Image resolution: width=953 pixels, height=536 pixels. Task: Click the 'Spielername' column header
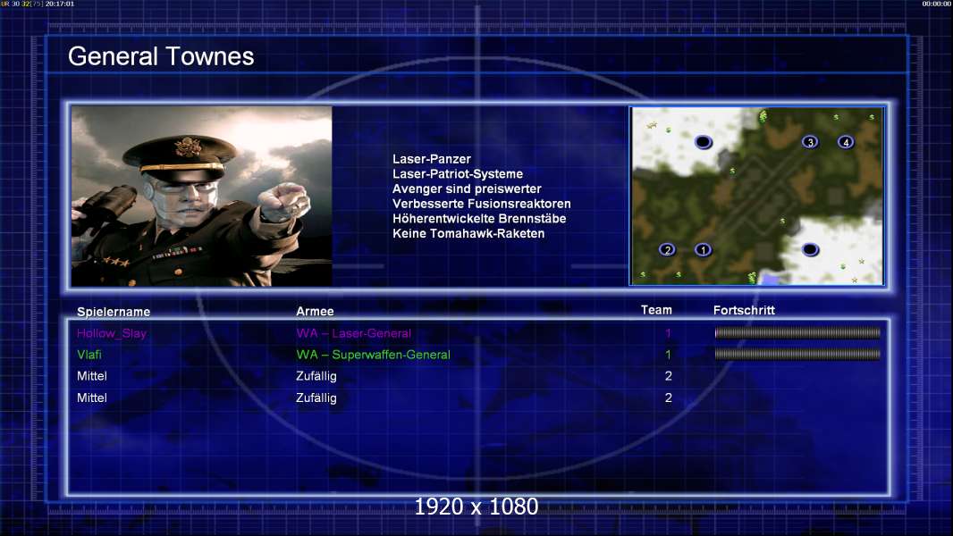click(x=114, y=312)
